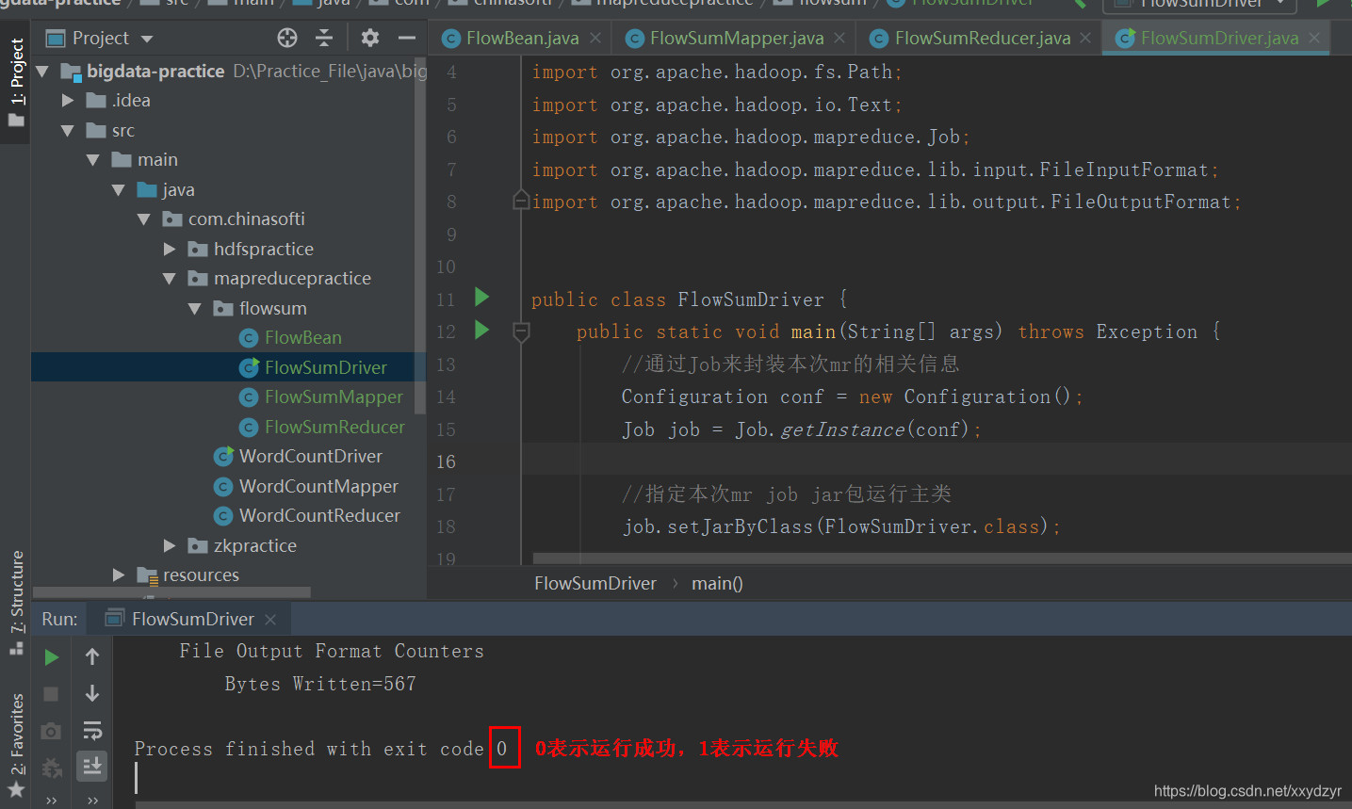Screen dimensions: 1352x809
Task: Click main() in editor breadcrumb
Action: pos(717,583)
